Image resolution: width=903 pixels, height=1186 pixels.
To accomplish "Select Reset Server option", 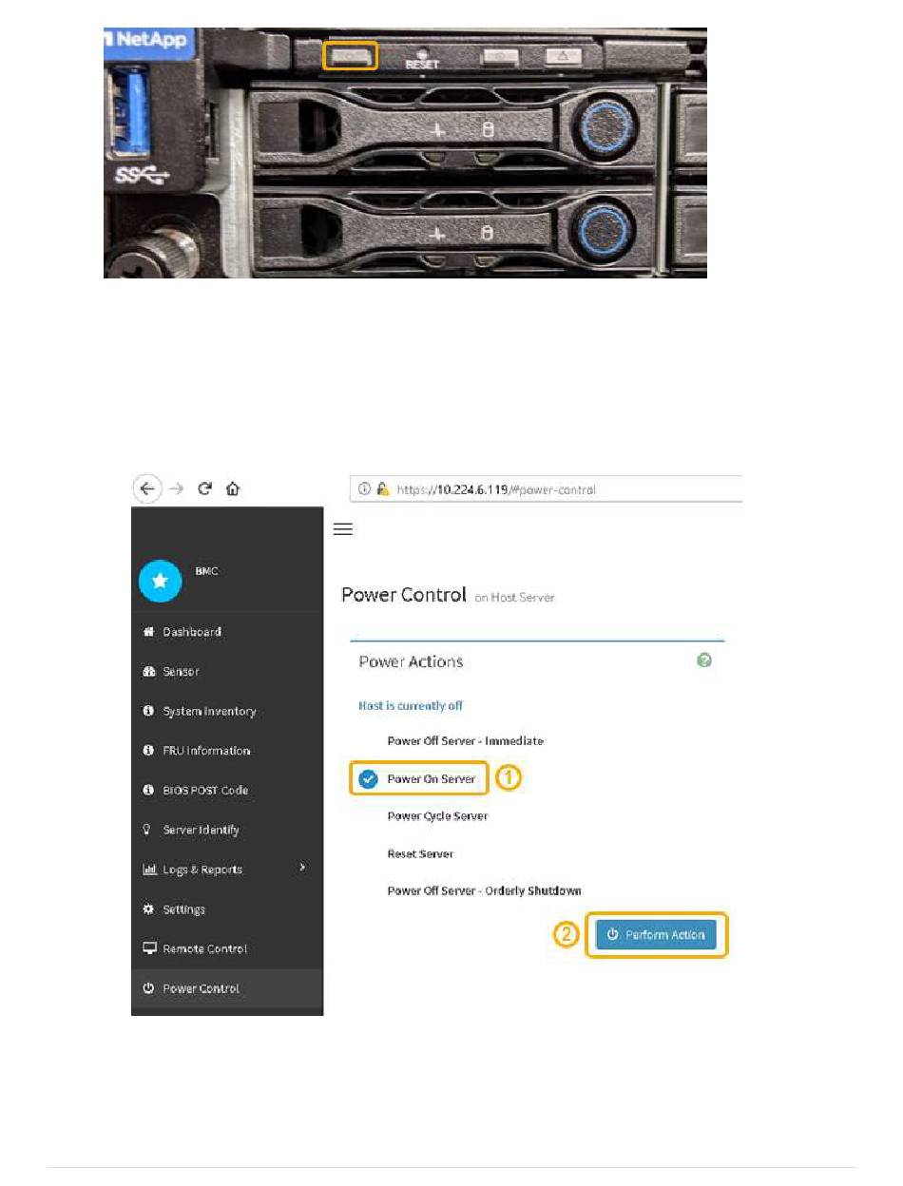I will (420, 854).
